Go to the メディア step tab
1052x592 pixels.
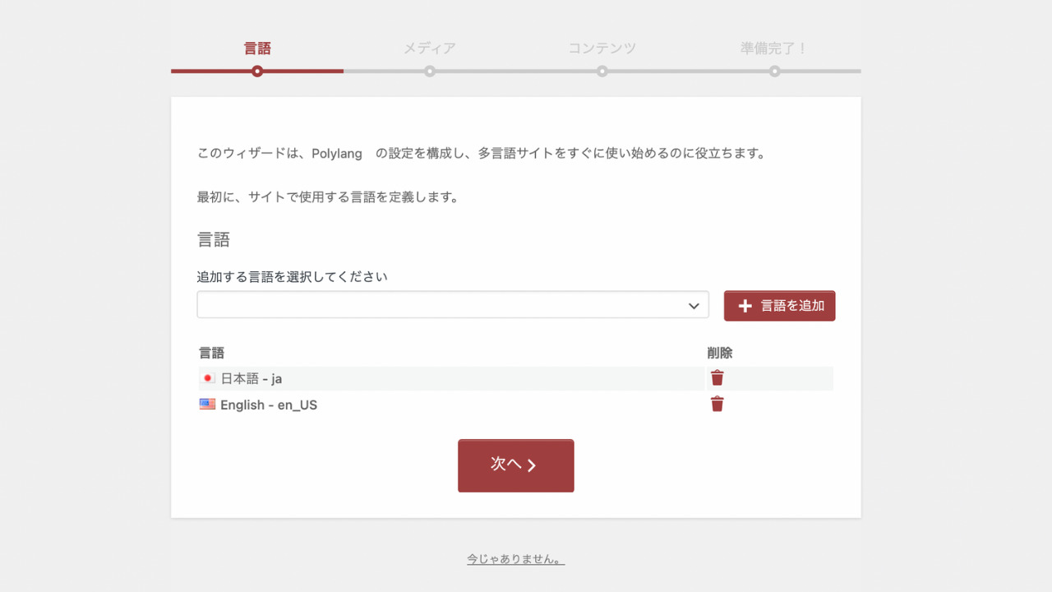click(x=429, y=49)
